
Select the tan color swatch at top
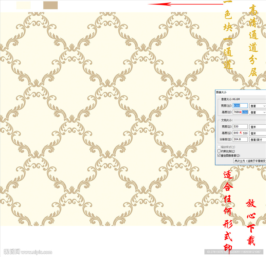50,5
